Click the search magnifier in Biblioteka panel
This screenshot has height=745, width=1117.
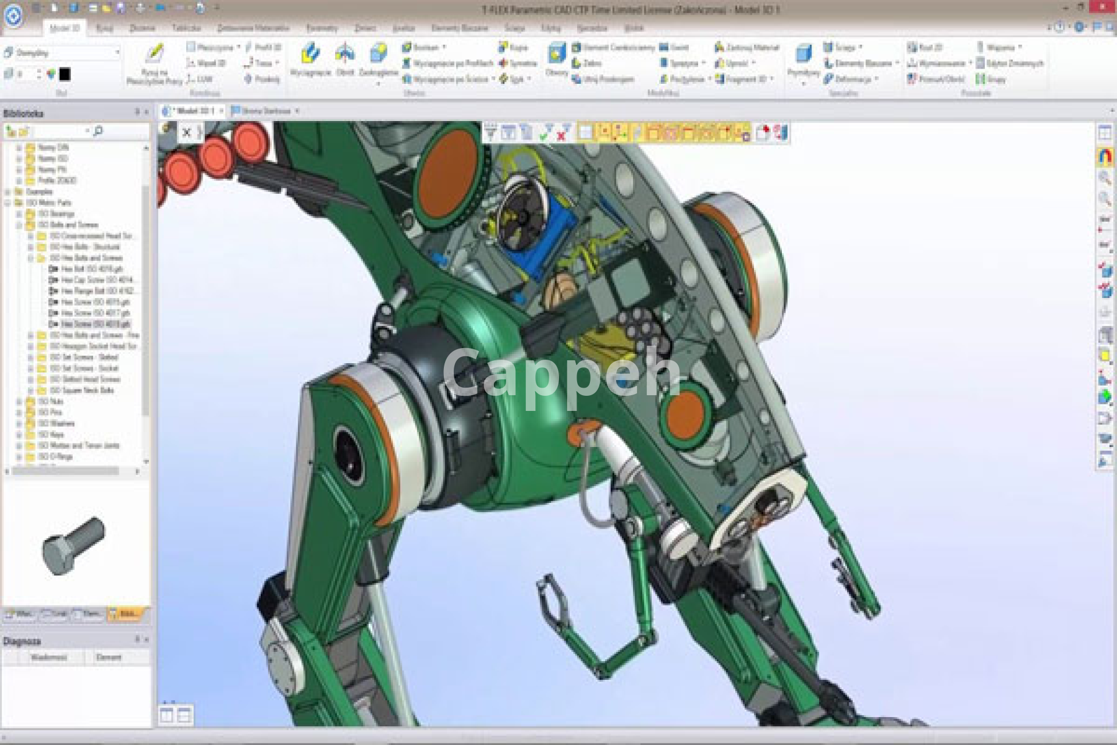(98, 132)
